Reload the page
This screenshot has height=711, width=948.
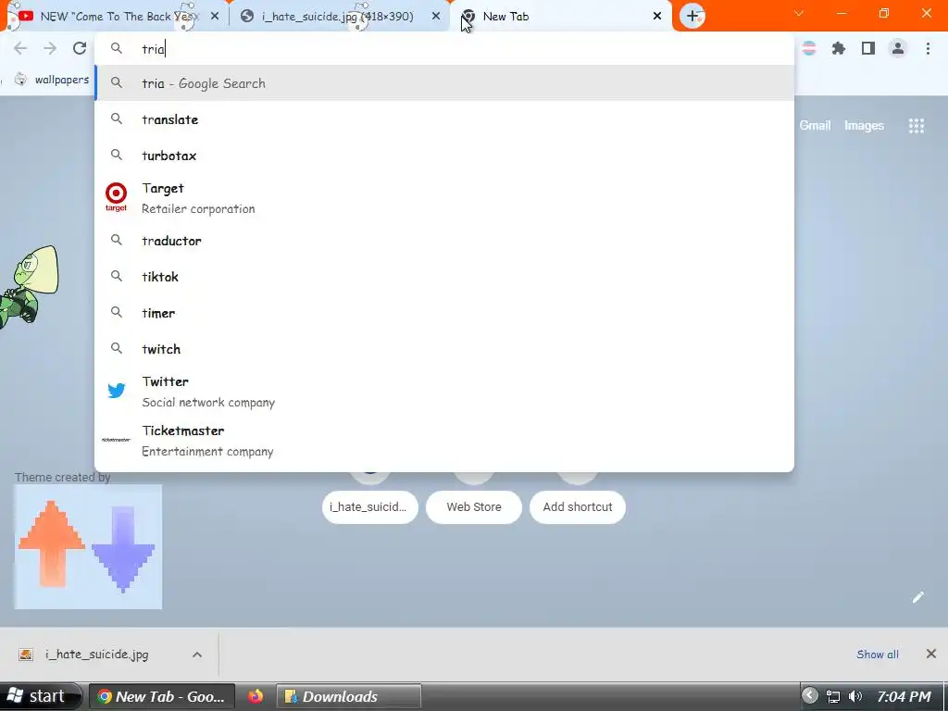80,48
